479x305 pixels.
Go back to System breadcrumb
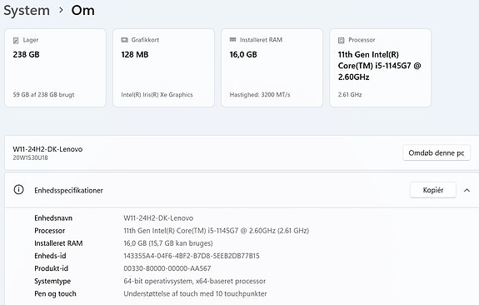27,10
